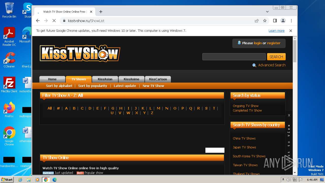Viewport: 325px width, 183px height.
Task: Click the page vertical scrollbar thumb
Action: click(x=295, y=51)
